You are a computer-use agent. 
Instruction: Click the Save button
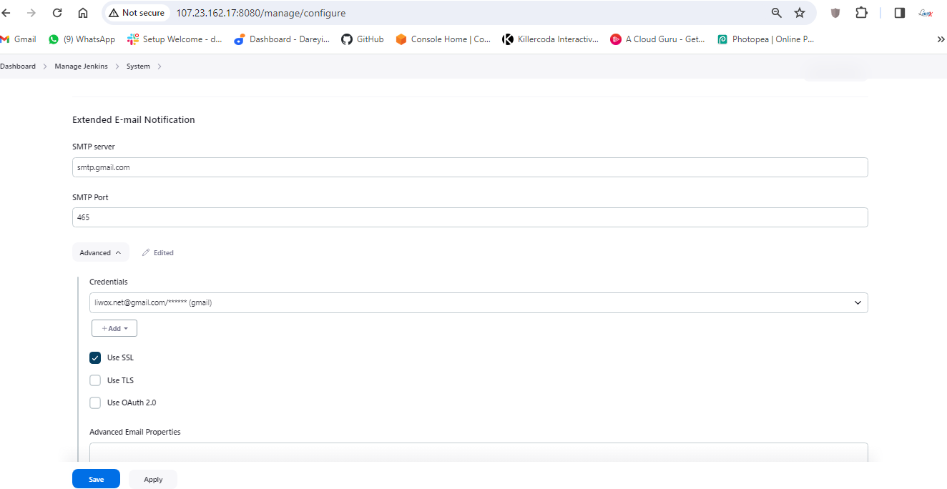(96, 479)
